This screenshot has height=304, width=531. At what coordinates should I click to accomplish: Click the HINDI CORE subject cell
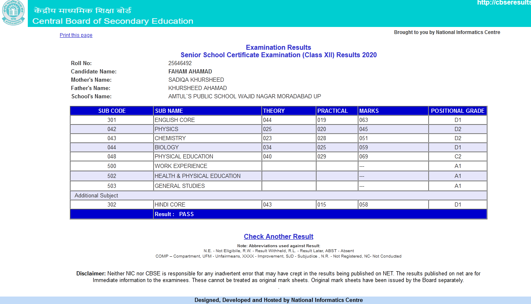[207, 204]
